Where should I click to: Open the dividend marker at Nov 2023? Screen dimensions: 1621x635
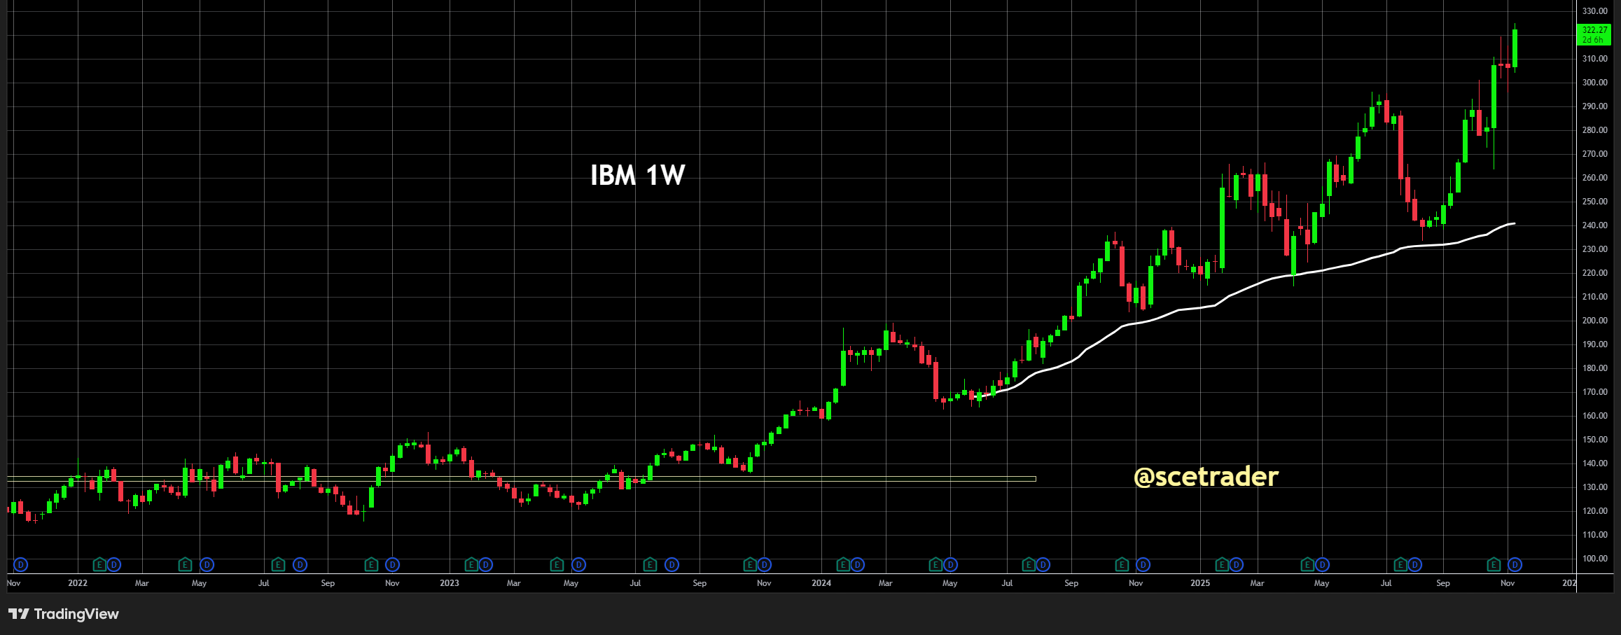click(764, 564)
